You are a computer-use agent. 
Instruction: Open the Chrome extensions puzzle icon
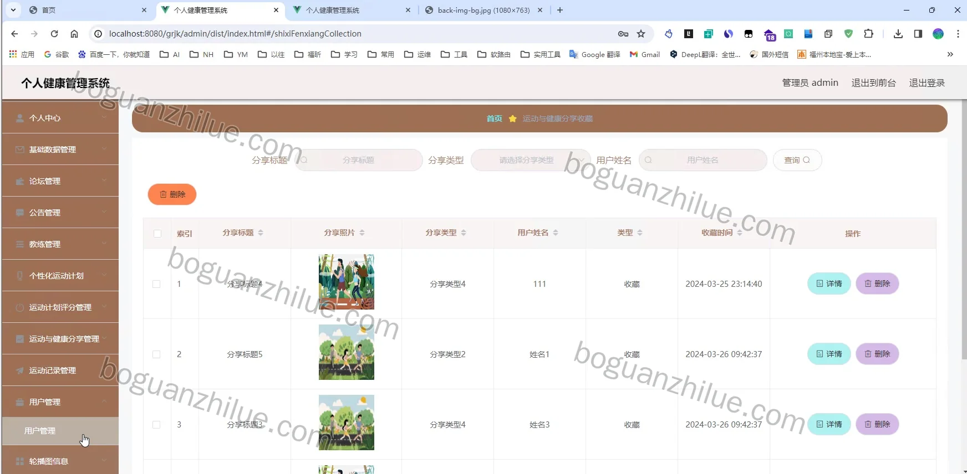869,34
